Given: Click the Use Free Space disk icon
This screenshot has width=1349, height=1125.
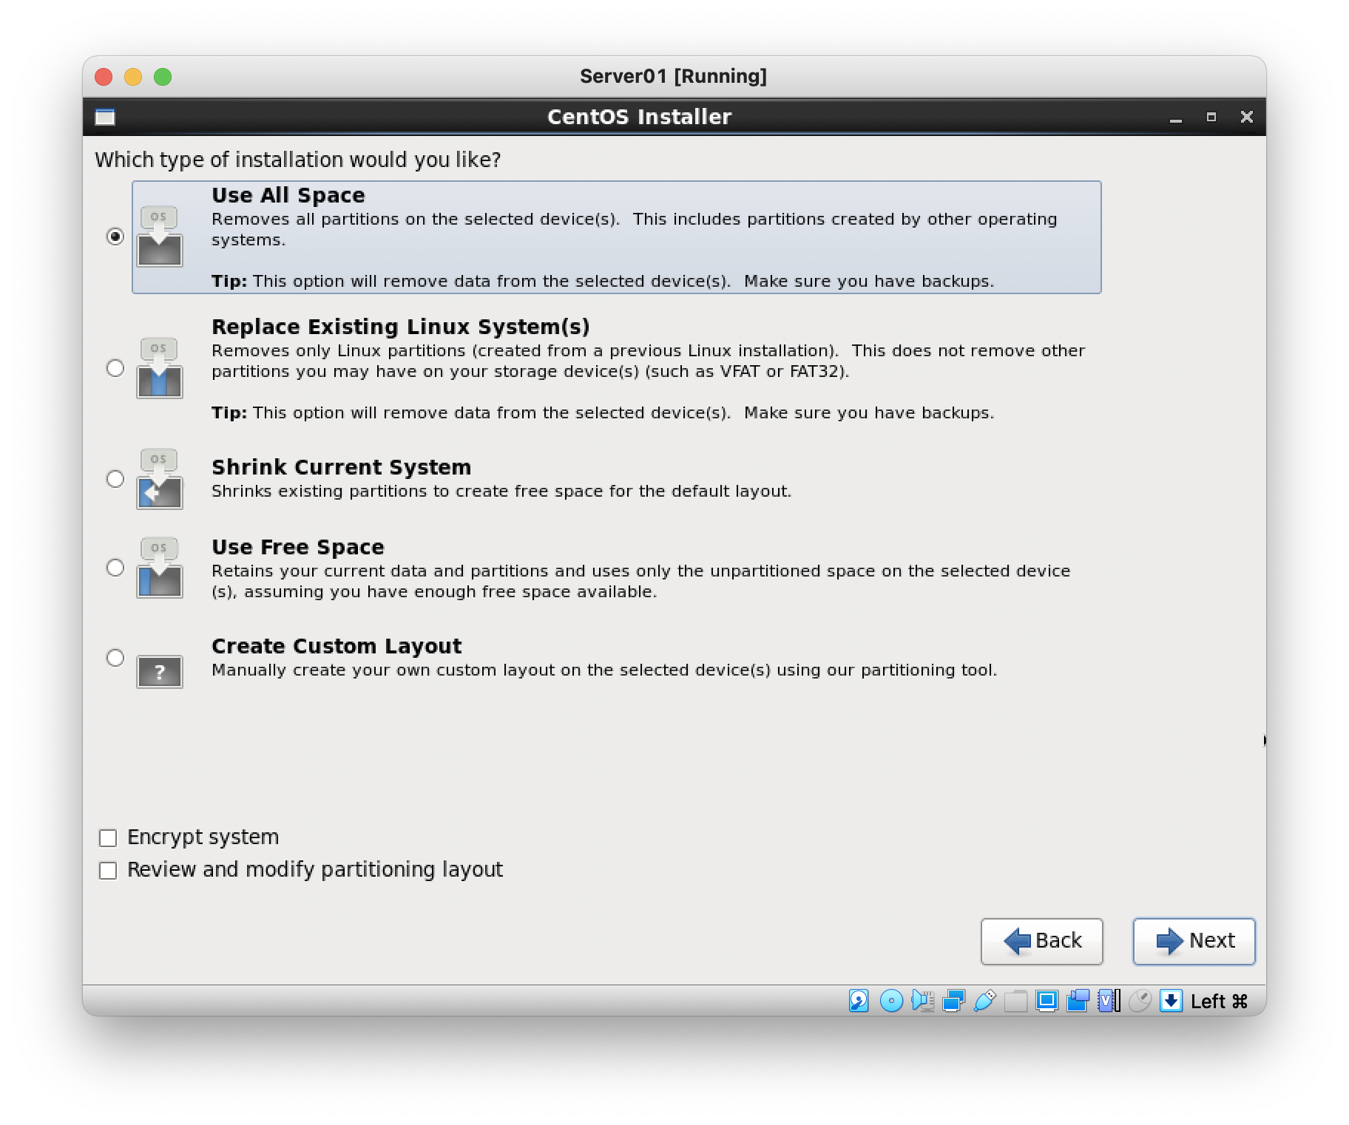Looking at the screenshot, I should pos(159,567).
